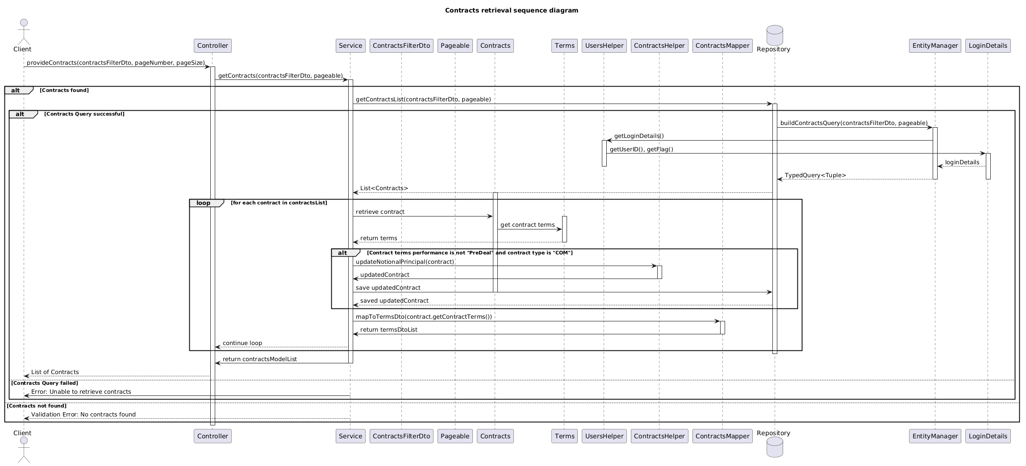Click the Client actor icon at bottom
This screenshot has height=466, width=1026.
(x=23, y=449)
